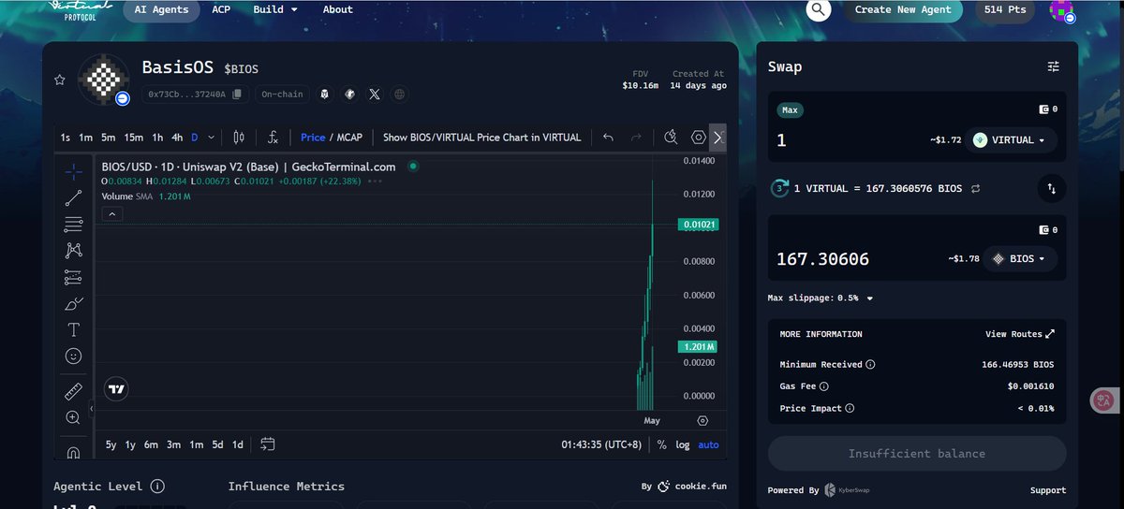Select the text annotation tool
The width and height of the screenshot is (1124, 509).
(73, 329)
